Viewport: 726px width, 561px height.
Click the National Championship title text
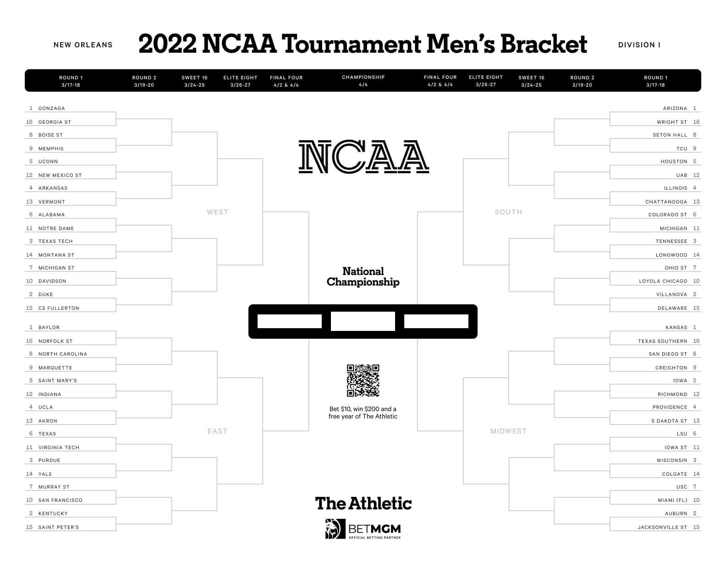coord(363,277)
